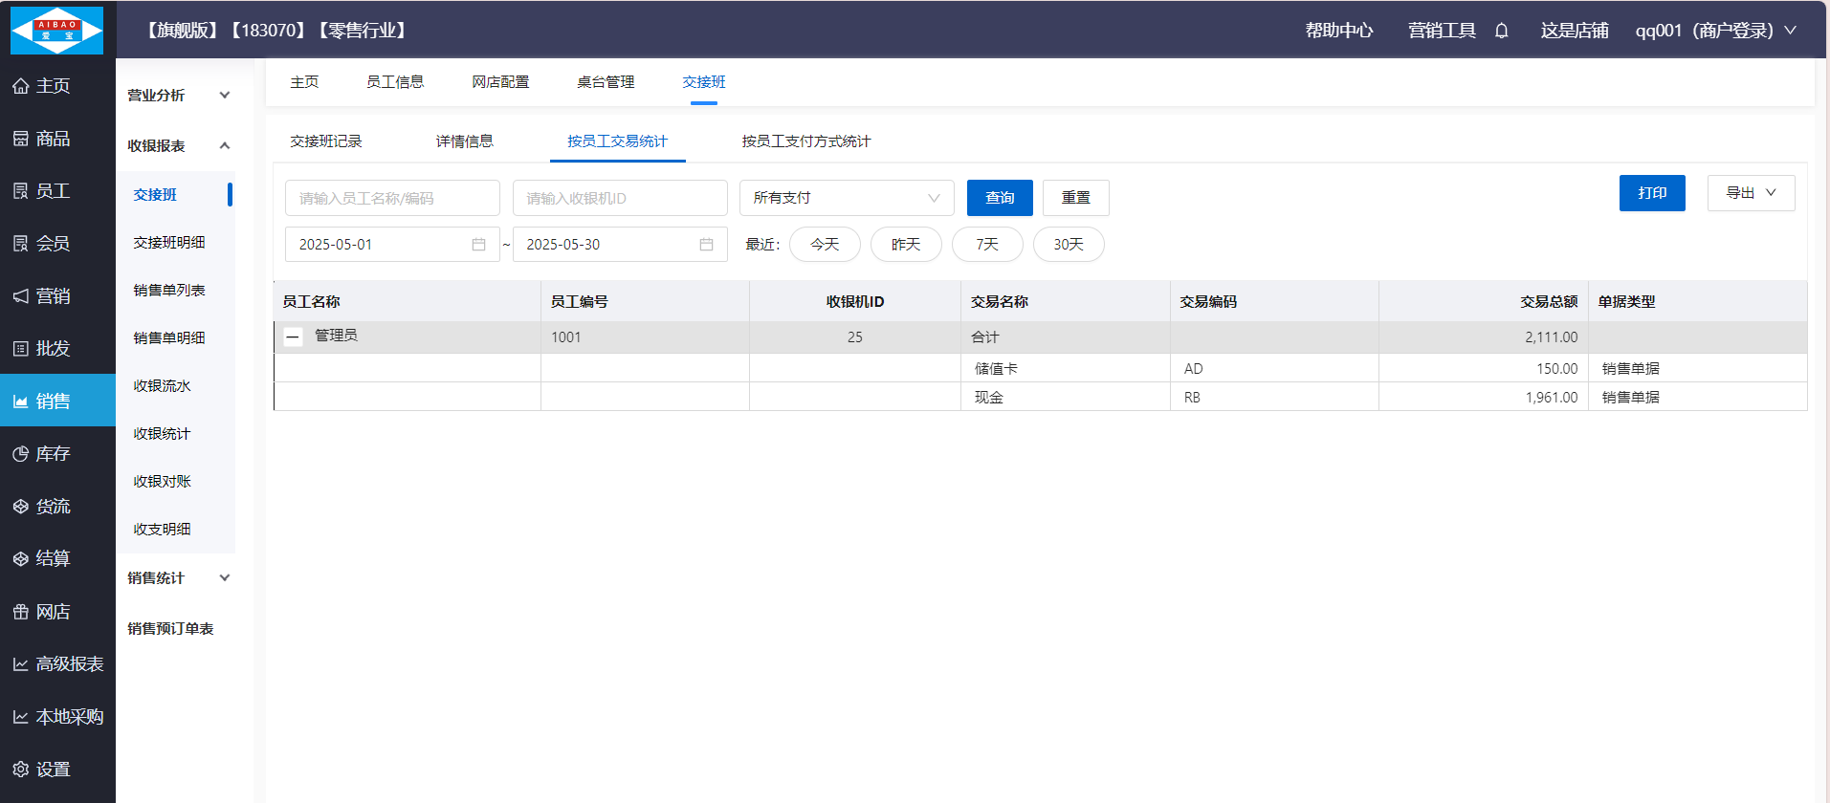Screen dimensions: 1830x803
Task: Select the 商品 goods sidebar icon
Action: pos(21,139)
